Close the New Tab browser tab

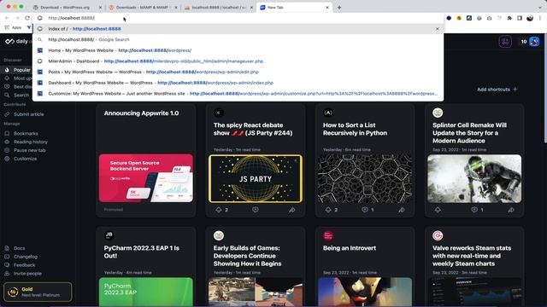tap(327, 8)
